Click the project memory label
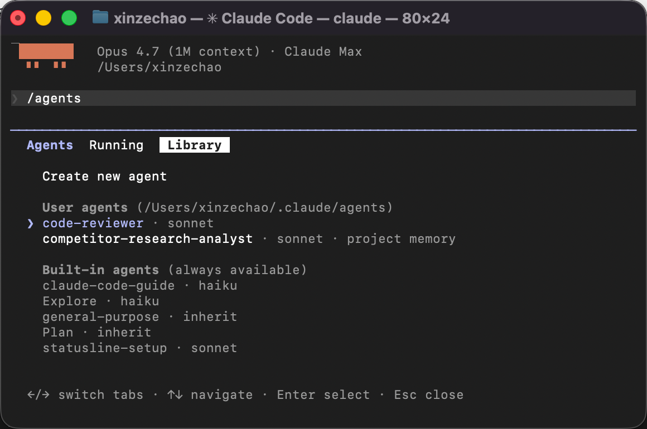Screen dimensions: 647x429 [401, 239]
